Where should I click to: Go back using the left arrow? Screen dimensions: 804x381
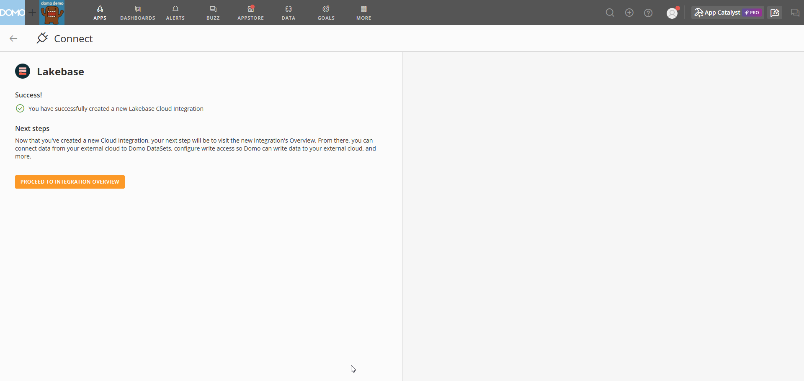pyautogui.click(x=13, y=38)
